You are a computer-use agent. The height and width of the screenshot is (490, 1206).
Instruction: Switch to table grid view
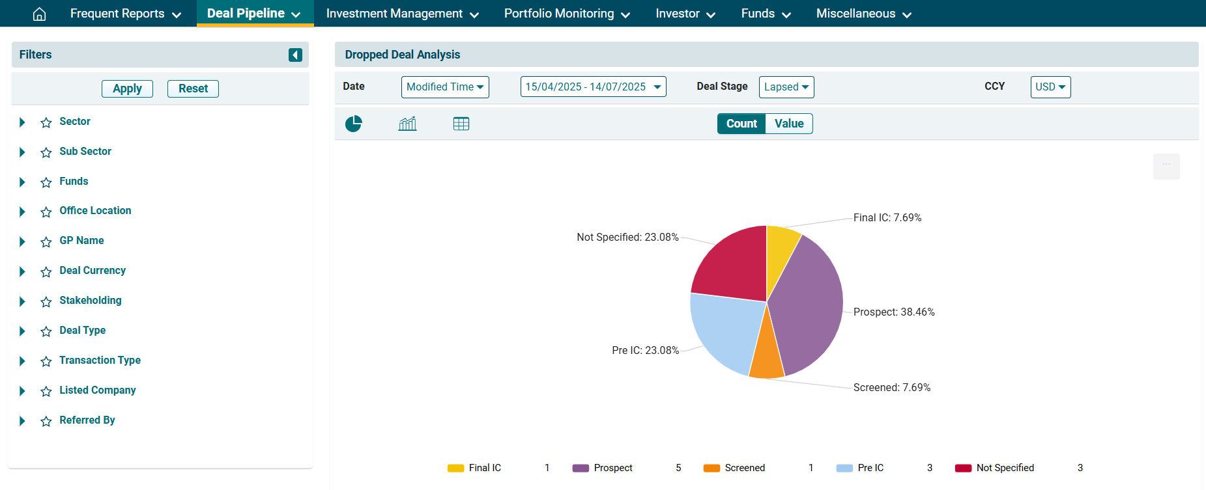pos(461,124)
